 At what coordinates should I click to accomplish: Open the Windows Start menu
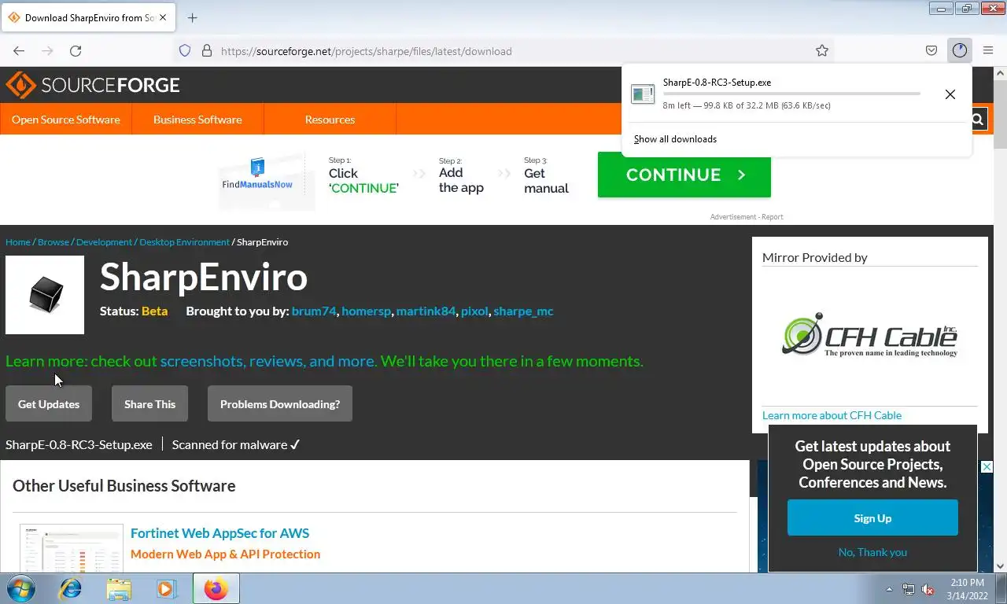click(20, 588)
